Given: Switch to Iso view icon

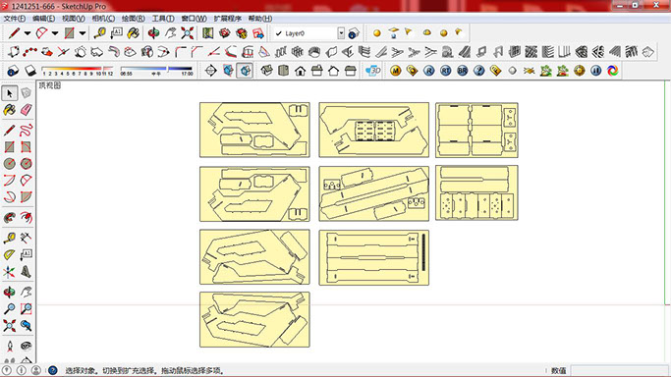Looking at the screenshot, I should click(x=266, y=71).
